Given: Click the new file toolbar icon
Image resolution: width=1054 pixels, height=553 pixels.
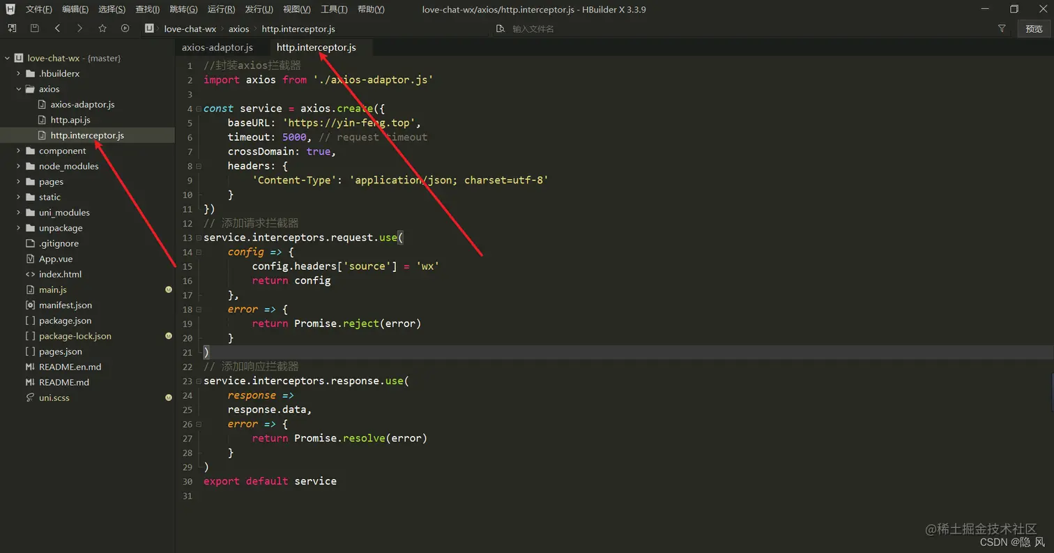Looking at the screenshot, I should point(12,29).
